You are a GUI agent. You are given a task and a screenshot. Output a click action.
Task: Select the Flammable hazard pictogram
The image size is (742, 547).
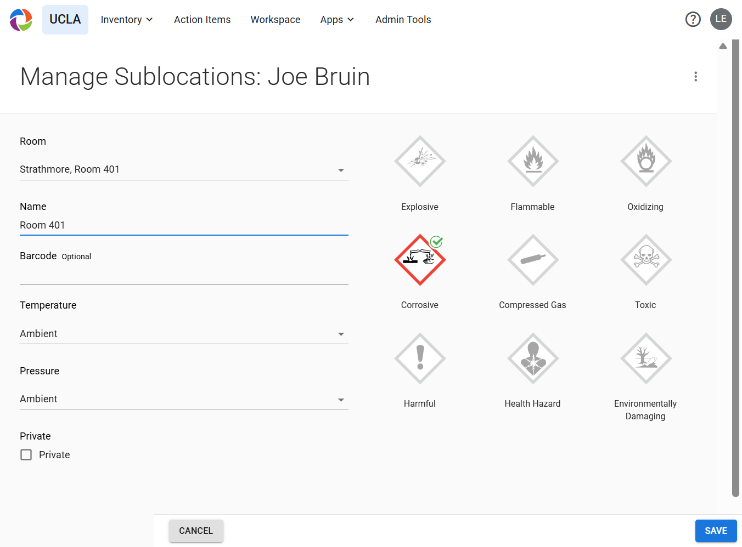pos(533,161)
